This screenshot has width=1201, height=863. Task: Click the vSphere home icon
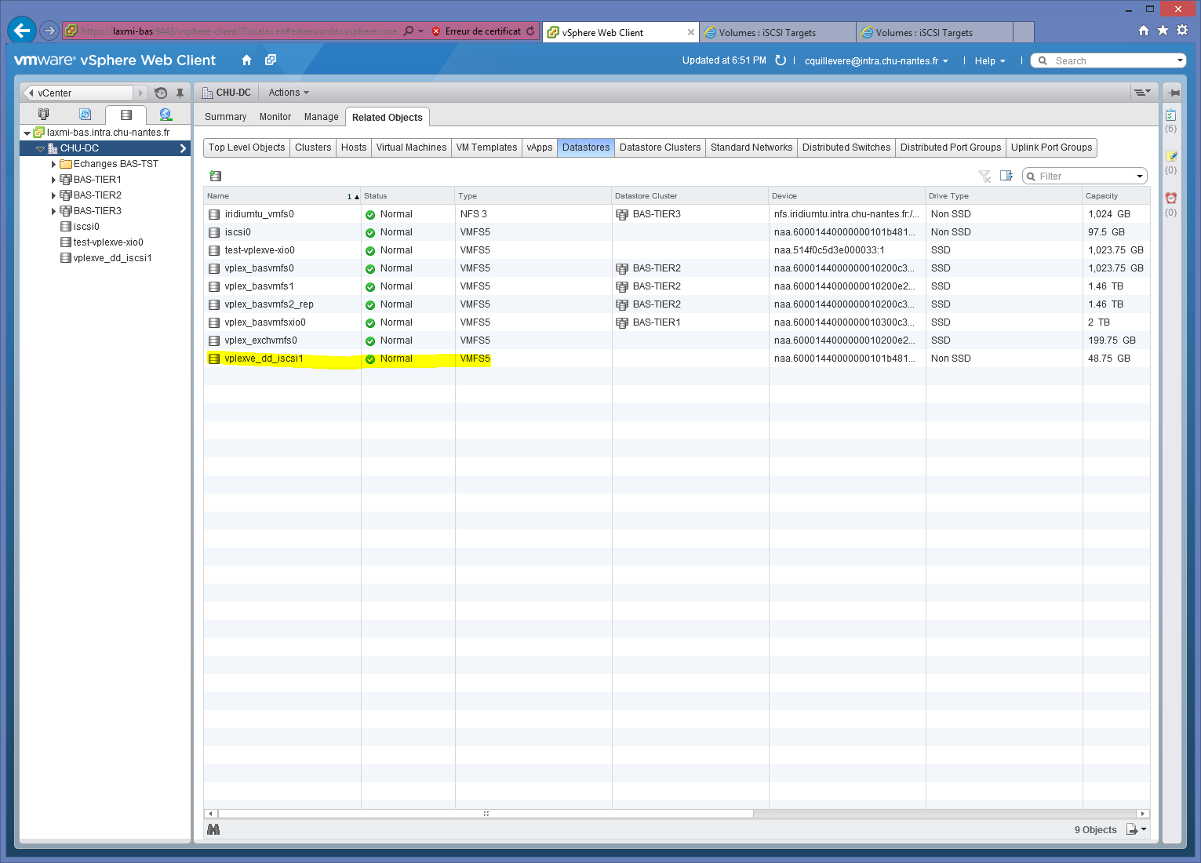(246, 60)
